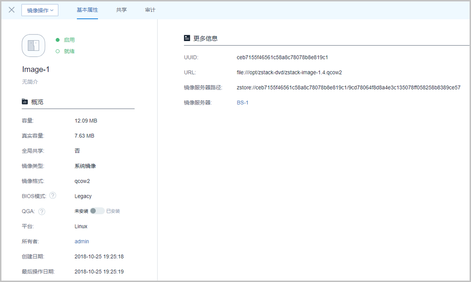Viewport: 471px width, 282px height.
Task: Close the image details panel
Action: [12, 10]
